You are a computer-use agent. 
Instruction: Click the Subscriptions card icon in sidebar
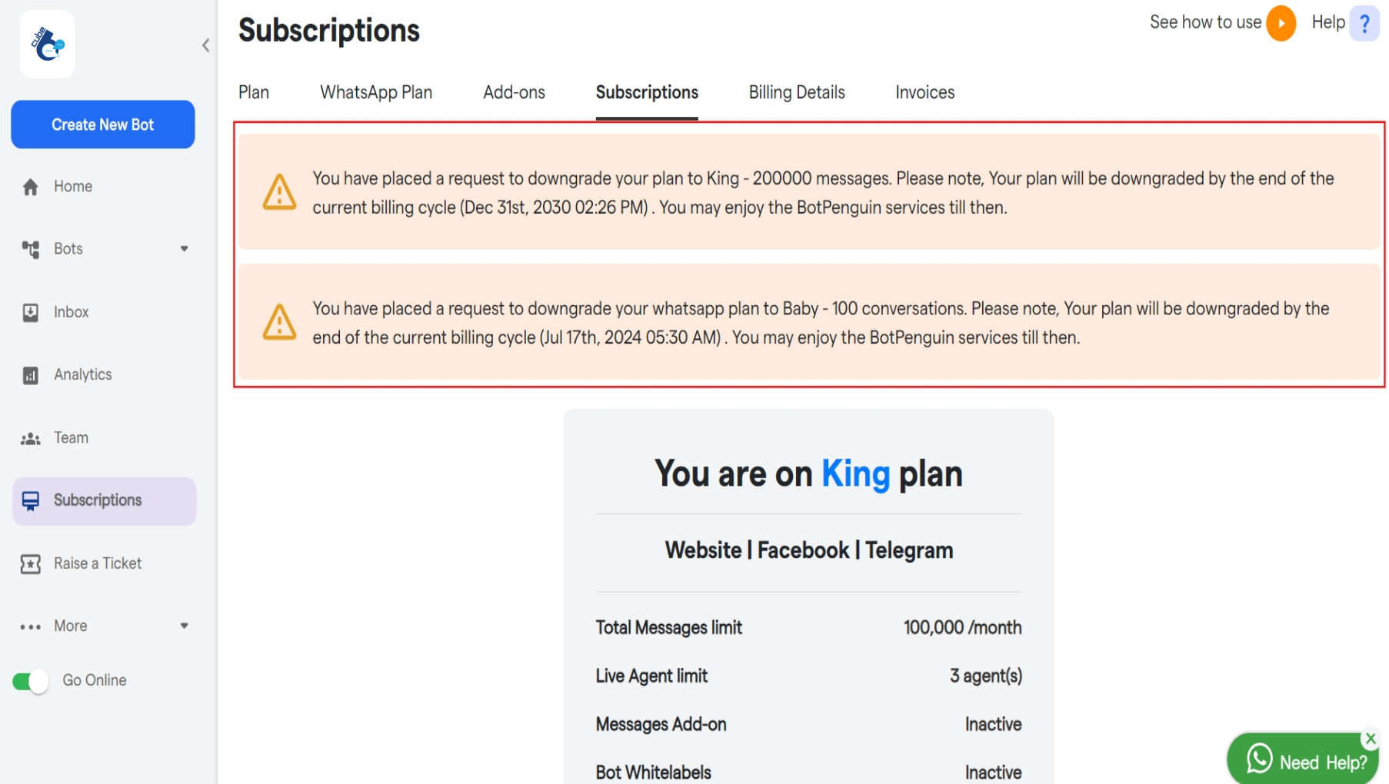30,500
